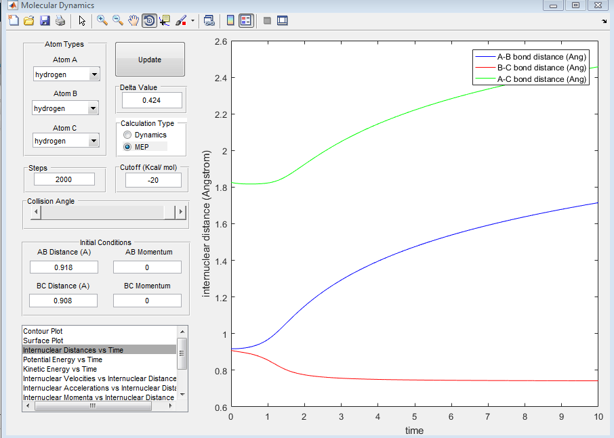The width and height of the screenshot is (614, 438).
Task: Select the MEP calculation type
Action: (128, 147)
